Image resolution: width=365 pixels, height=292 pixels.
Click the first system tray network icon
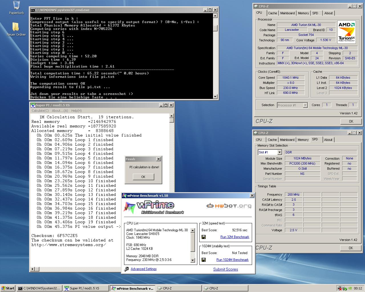click(x=339, y=288)
